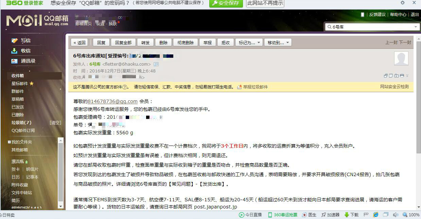Click the 删除 delete button
The height and width of the screenshot is (219, 421).
(x=163, y=43)
